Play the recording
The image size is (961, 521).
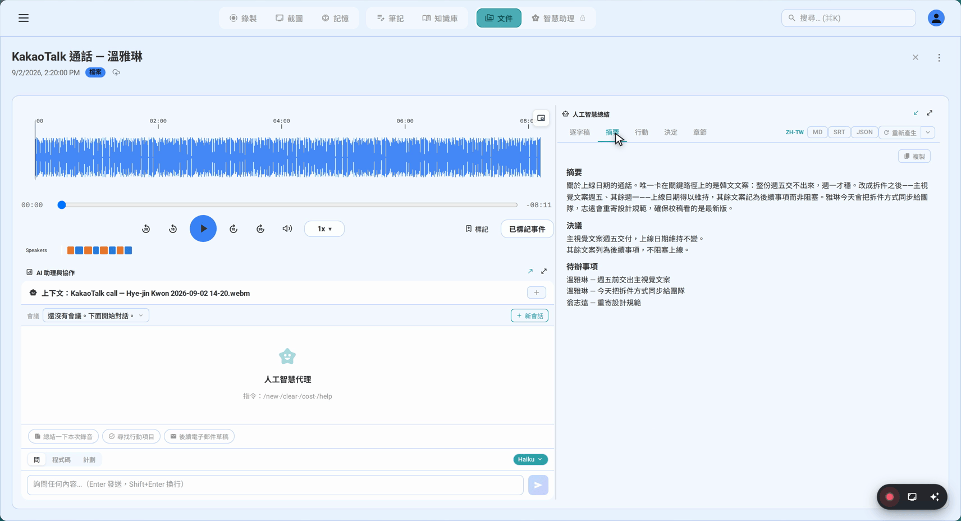point(203,228)
